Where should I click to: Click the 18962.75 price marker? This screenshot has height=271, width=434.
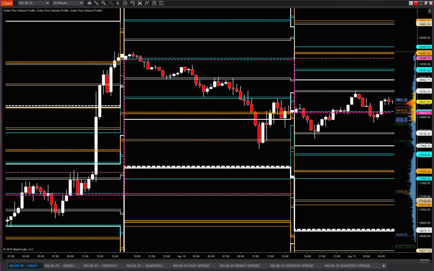tap(424, 80)
